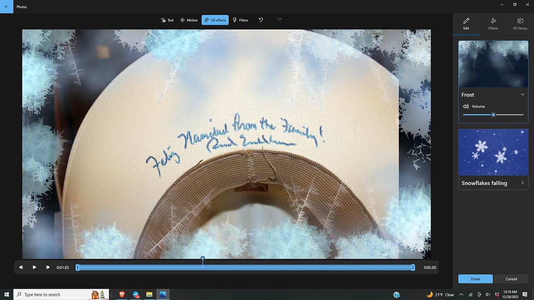
Task: Play the video preview
Action: (x=35, y=267)
